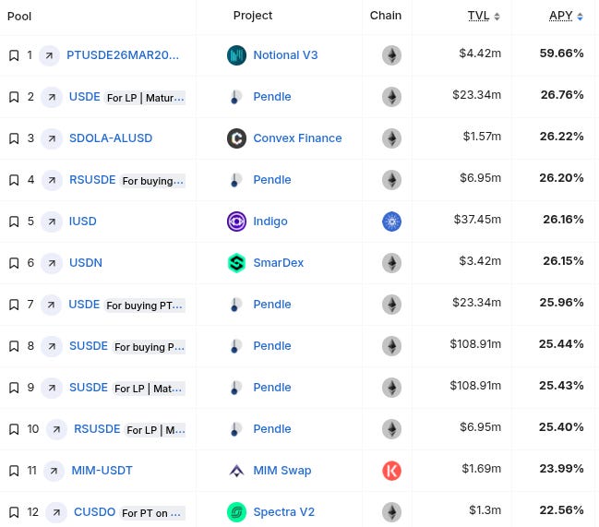Click Ethereum chain icon for Convex Finance row
Viewport: 599px width, 527px height.
(391, 138)
